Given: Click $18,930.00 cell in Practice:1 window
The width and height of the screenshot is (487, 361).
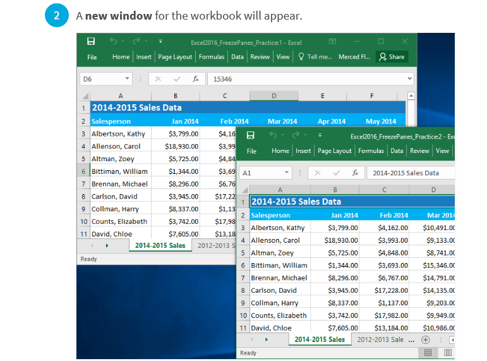Looking at the screenshot, I should [176, 146].
